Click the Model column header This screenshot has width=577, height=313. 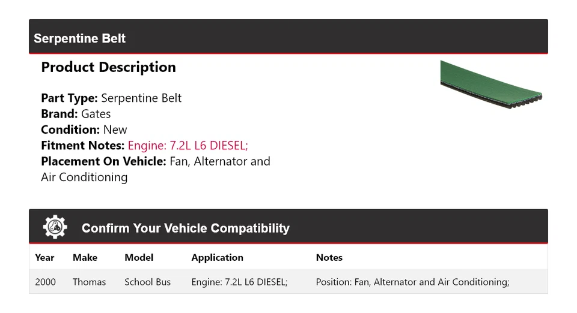pyautogui.click(x=139, y=257)
